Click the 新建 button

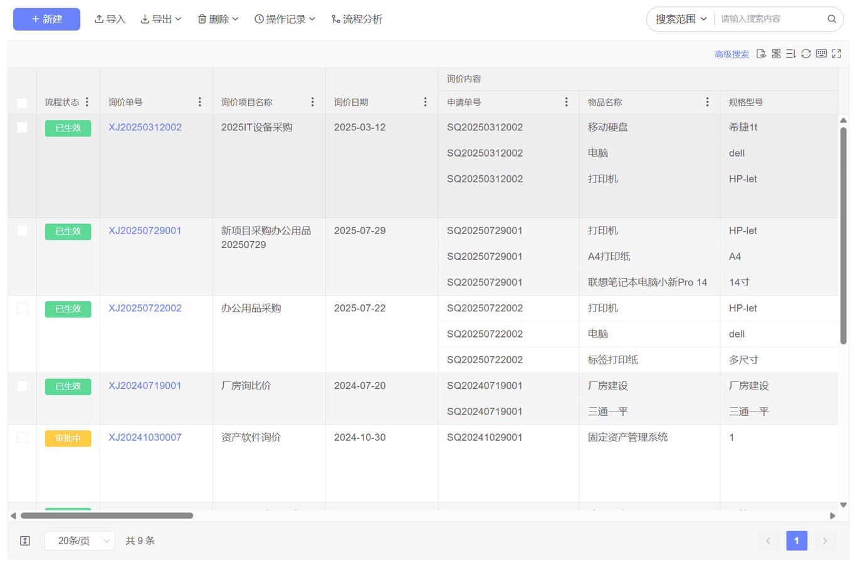pyautogui.click(x=47, y=19)
